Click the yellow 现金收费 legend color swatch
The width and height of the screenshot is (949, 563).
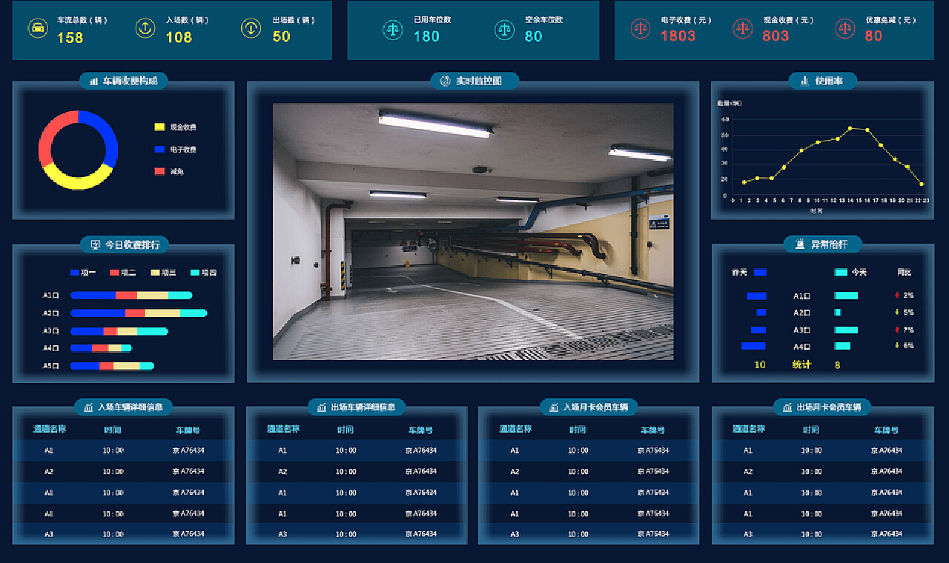click(159, 127)
